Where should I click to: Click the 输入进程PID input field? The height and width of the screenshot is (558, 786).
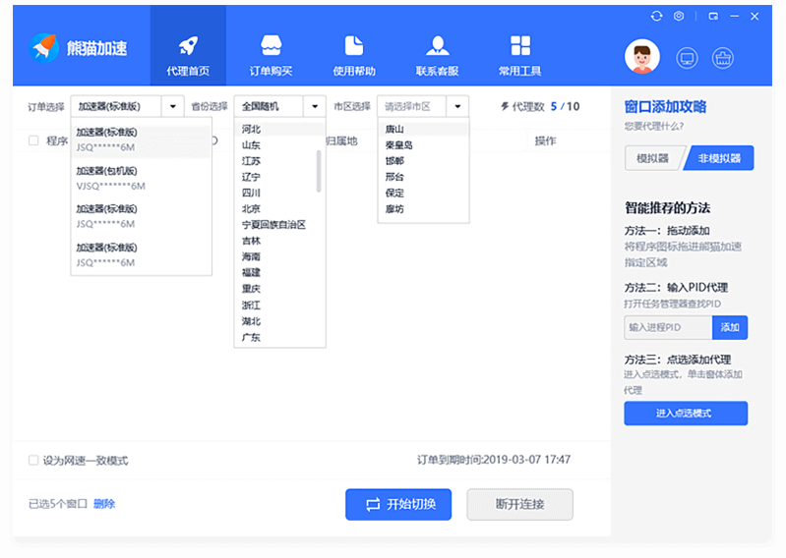(668, 327)
